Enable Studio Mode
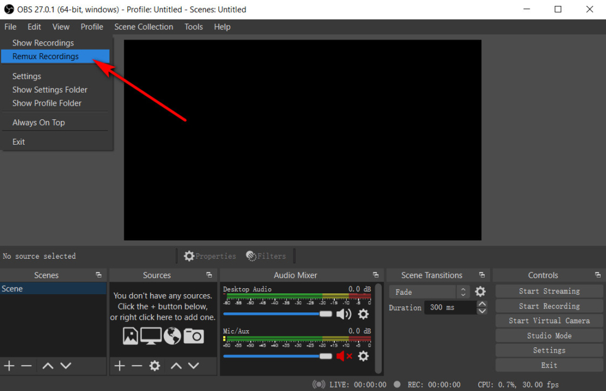This screenshot has width=606, height=391. (549, 335)
